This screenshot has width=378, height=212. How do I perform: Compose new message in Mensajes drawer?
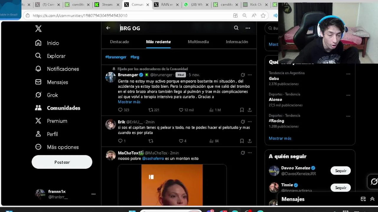pos(363,199)
